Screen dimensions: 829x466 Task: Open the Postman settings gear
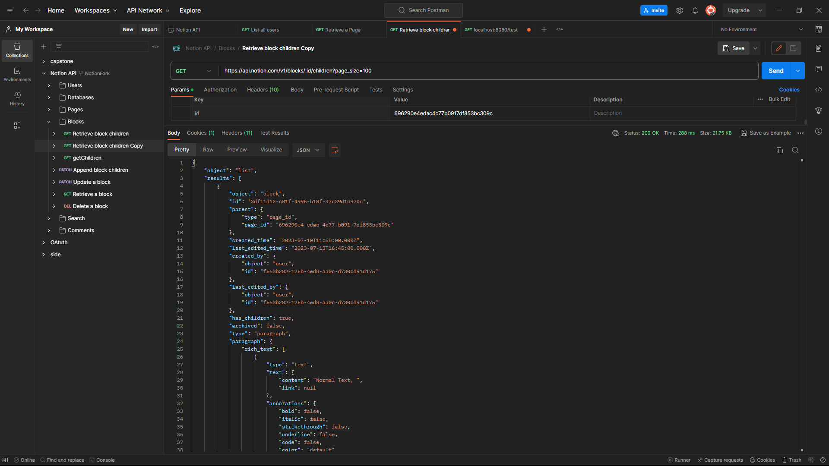tap(679, 10)
